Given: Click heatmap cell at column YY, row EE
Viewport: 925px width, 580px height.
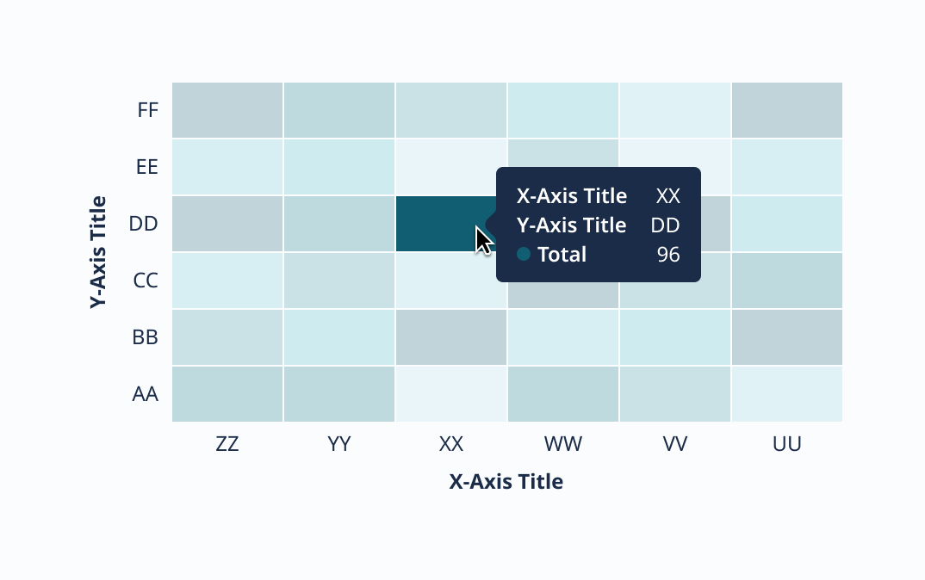Looking at the screenshot, I should pyautogui.click(x=339, y=167).
